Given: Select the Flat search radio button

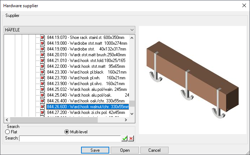Looking at the screenshot, I should [7, 132].
